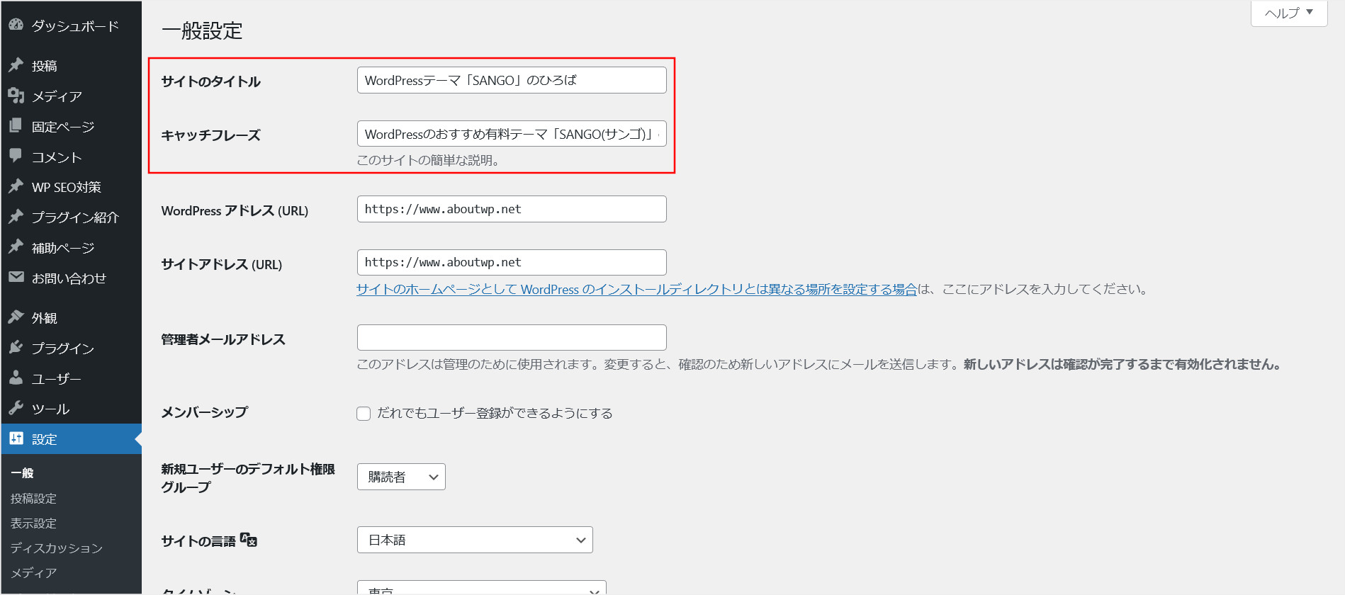This screenshot has height=595, width=1345.
Task: Click the plug icon beside プラグイン
Action: coord(16,348)
